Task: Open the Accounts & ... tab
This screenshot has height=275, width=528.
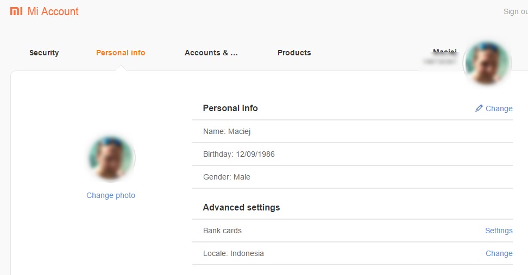Action: (x=211, y=53)
